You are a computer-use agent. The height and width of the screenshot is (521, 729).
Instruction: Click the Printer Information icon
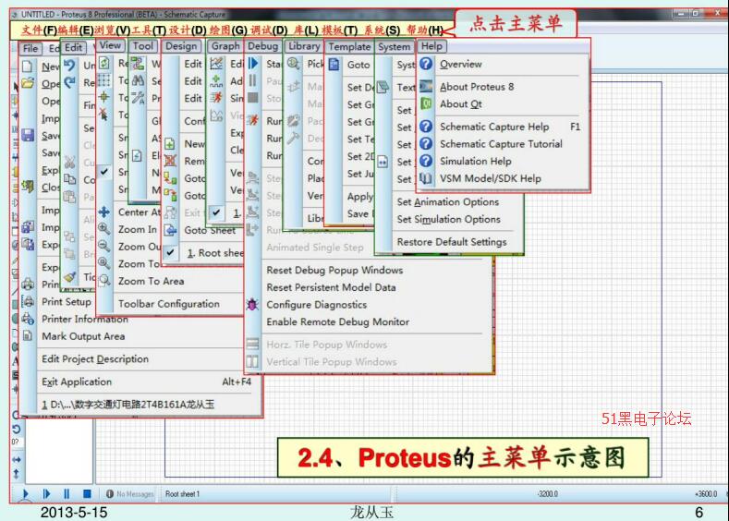[x=28, y=319]
